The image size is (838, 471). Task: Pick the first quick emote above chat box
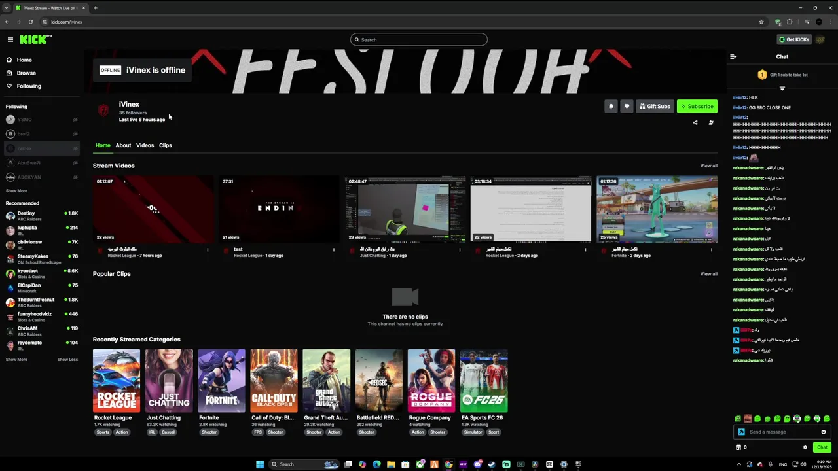click(738, 419)
